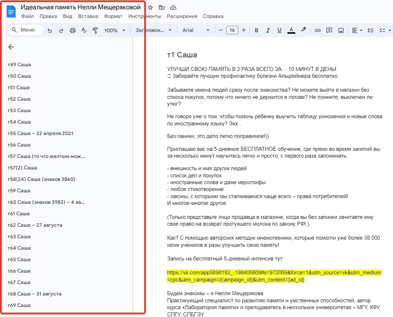Click the print icon
Image resolution: width=393 pixels, height=317 pixels.
pos(73,30)
